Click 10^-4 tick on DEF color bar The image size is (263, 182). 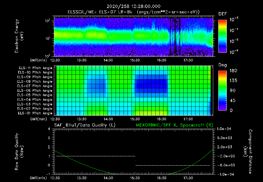[234, 30]
